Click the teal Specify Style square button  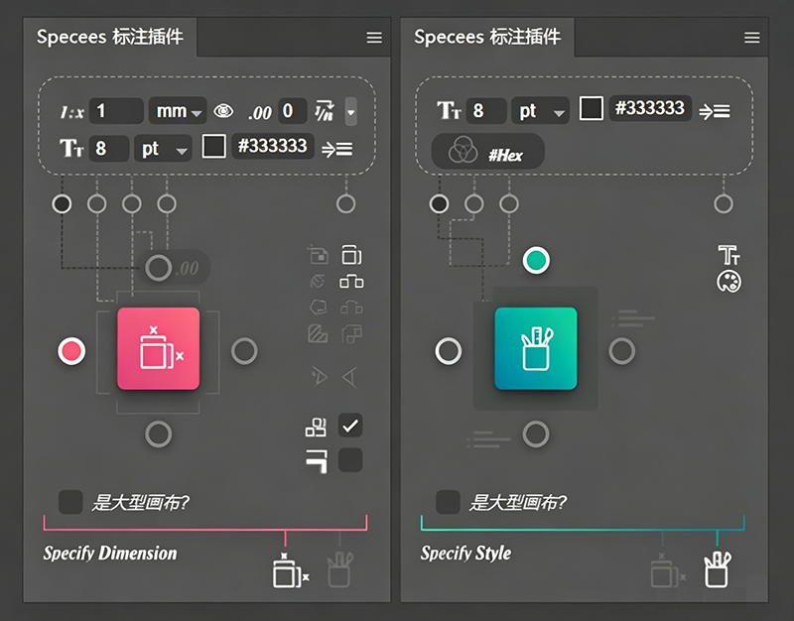536,349
